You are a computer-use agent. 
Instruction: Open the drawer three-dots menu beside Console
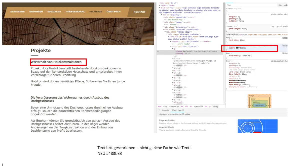point(159,110)
